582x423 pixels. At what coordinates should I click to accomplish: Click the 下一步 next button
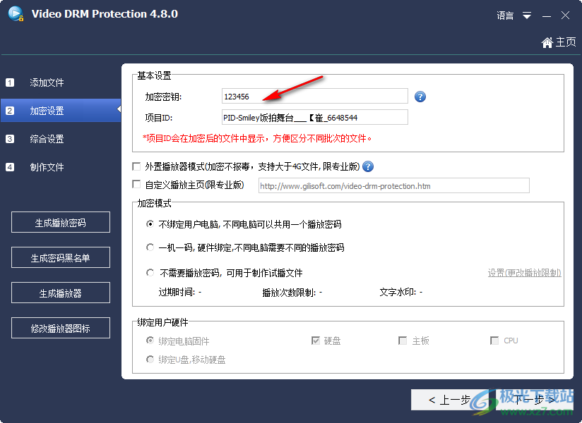[x=535, y=400]
